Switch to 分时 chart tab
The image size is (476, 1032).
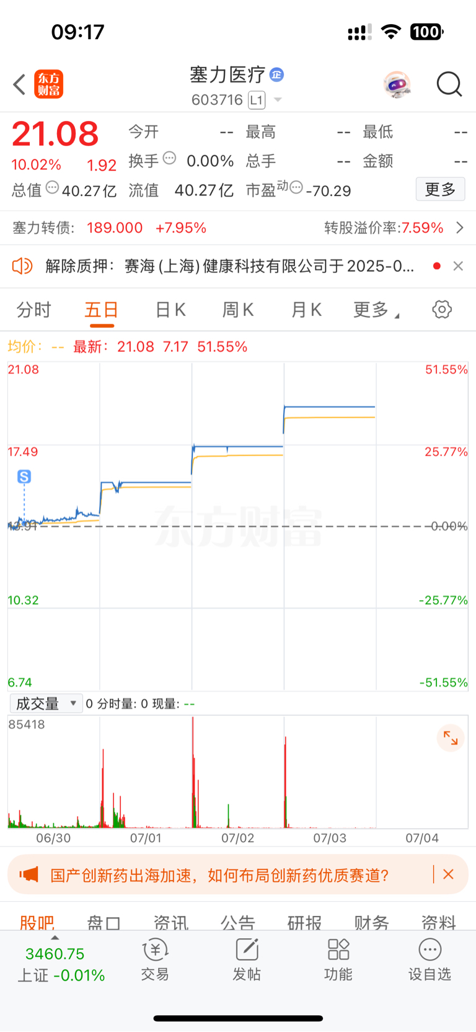click(x=33, y=310)
